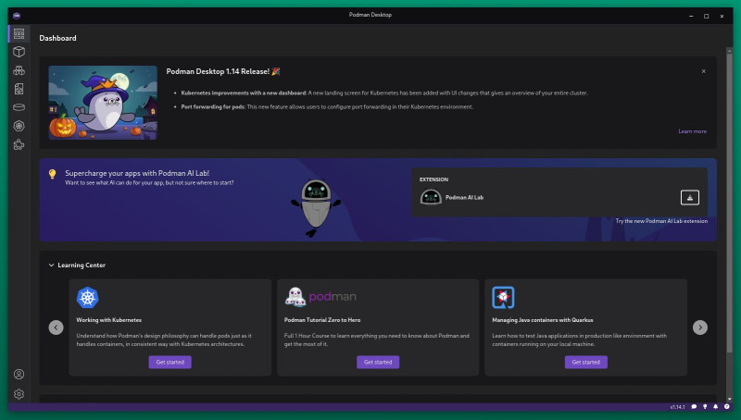Go to next Learning Center cards

(x=700, y=327)
